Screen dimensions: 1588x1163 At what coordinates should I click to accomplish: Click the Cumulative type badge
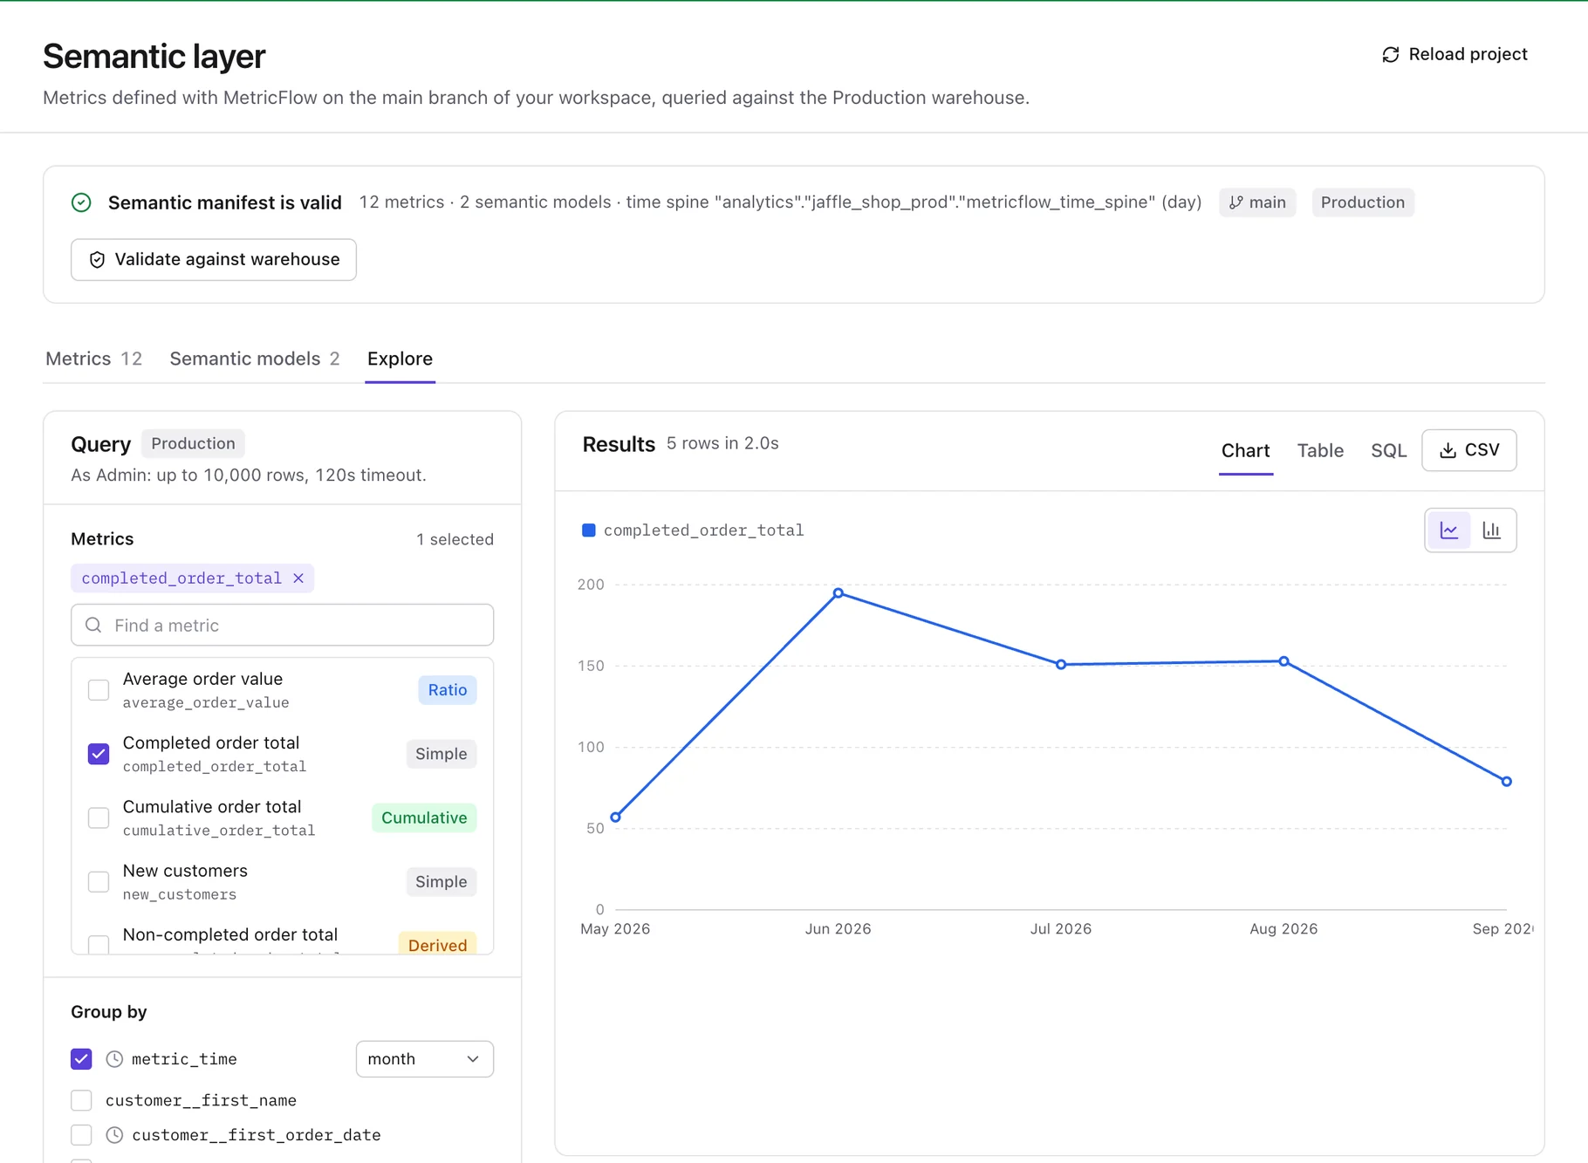click(x=424, y=818)
